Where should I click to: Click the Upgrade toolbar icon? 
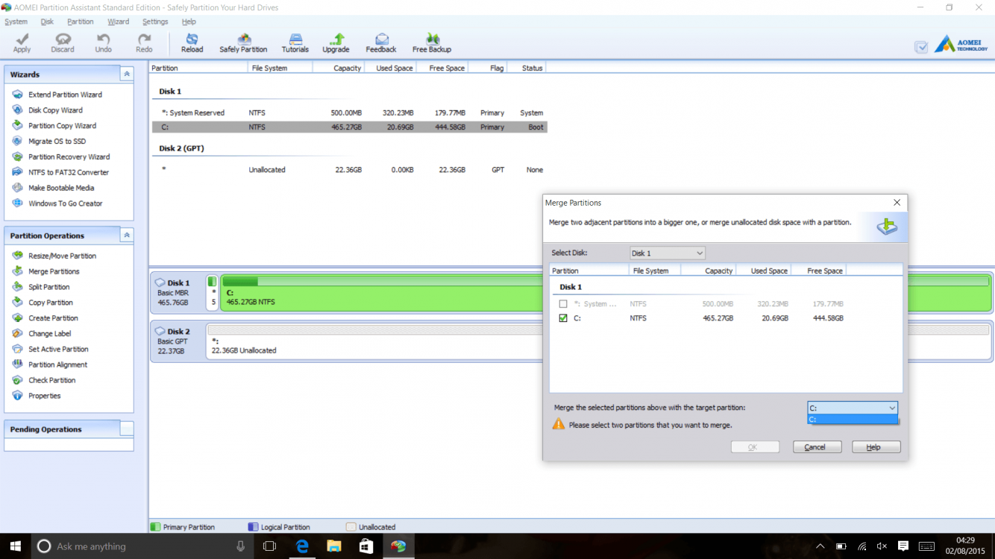point(336,42)
